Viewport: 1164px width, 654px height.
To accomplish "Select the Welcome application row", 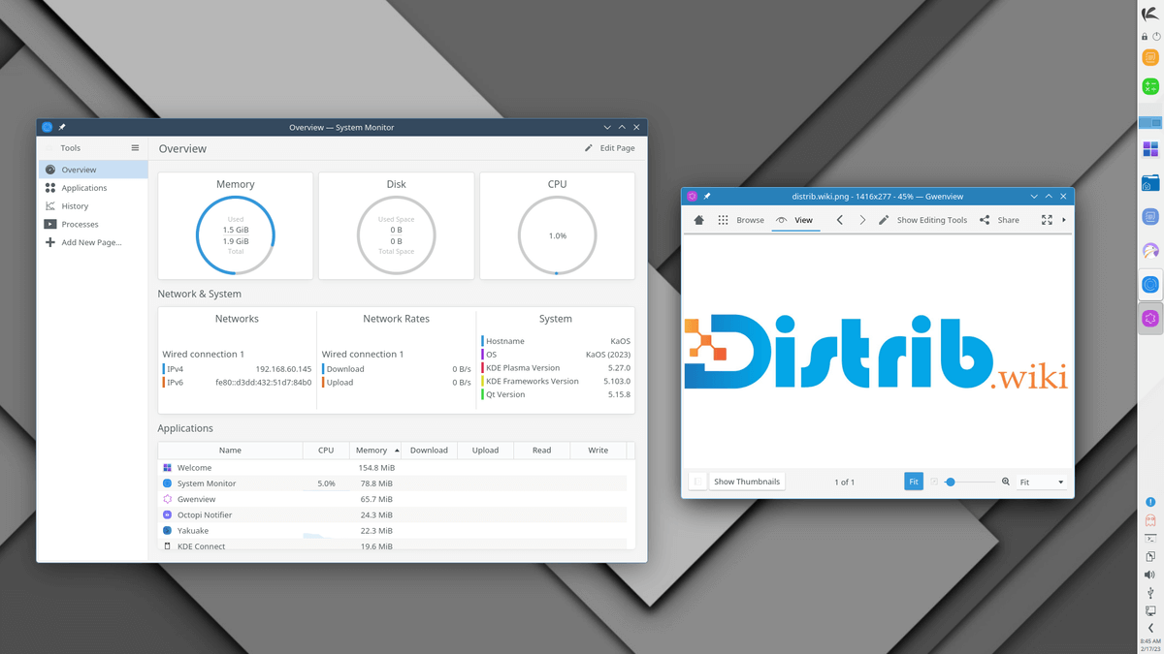I will [393, 467].
